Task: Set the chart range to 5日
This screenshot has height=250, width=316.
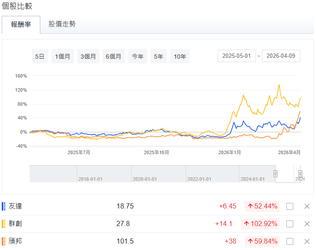Action: click(x=40, y=57)
